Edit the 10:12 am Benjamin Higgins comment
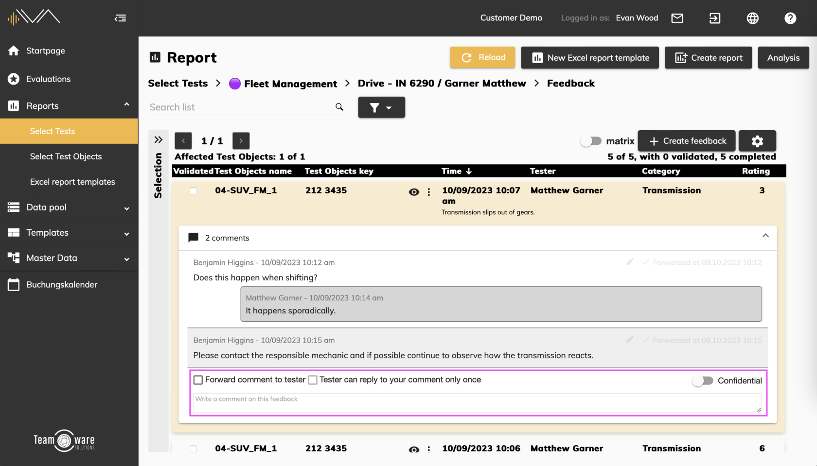 [630, 262]
